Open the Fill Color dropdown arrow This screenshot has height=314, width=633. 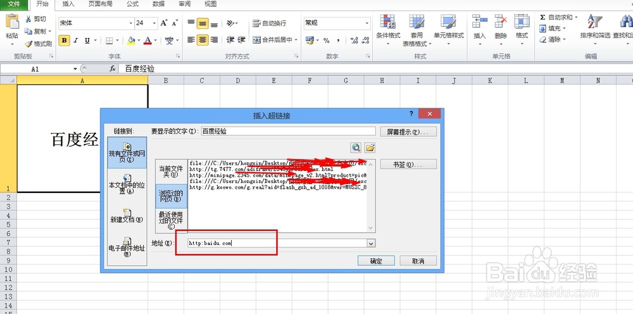[138, 41]
